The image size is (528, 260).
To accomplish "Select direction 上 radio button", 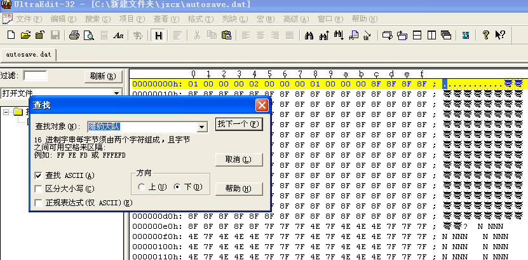I will pos(142,188).
